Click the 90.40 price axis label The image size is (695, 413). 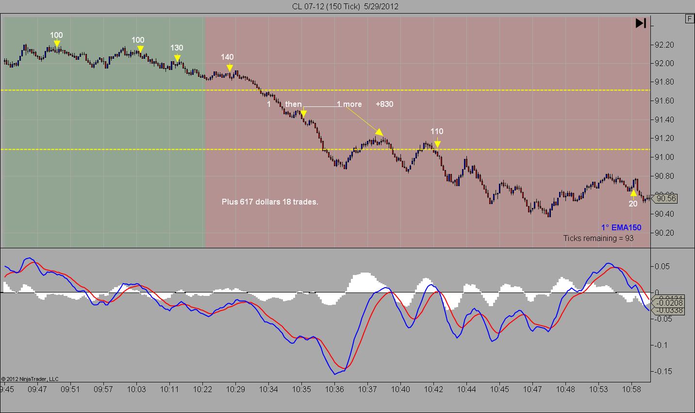(664, 214)
